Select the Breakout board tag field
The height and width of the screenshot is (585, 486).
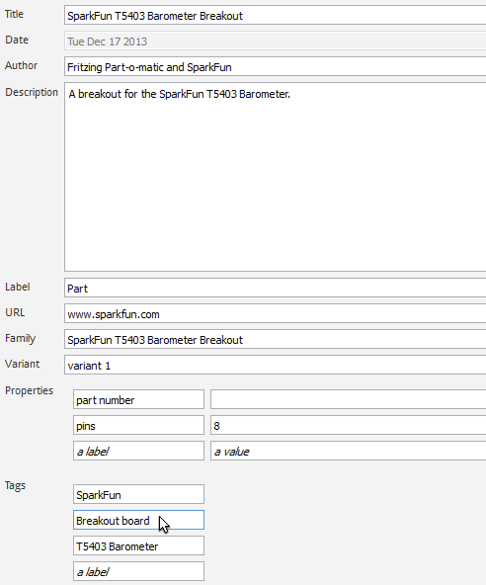(138, 520)
